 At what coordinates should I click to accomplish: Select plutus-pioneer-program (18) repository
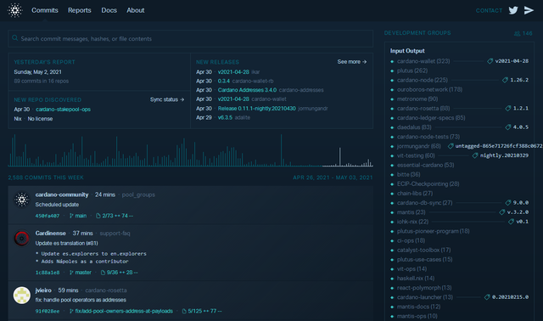(434, 231)
